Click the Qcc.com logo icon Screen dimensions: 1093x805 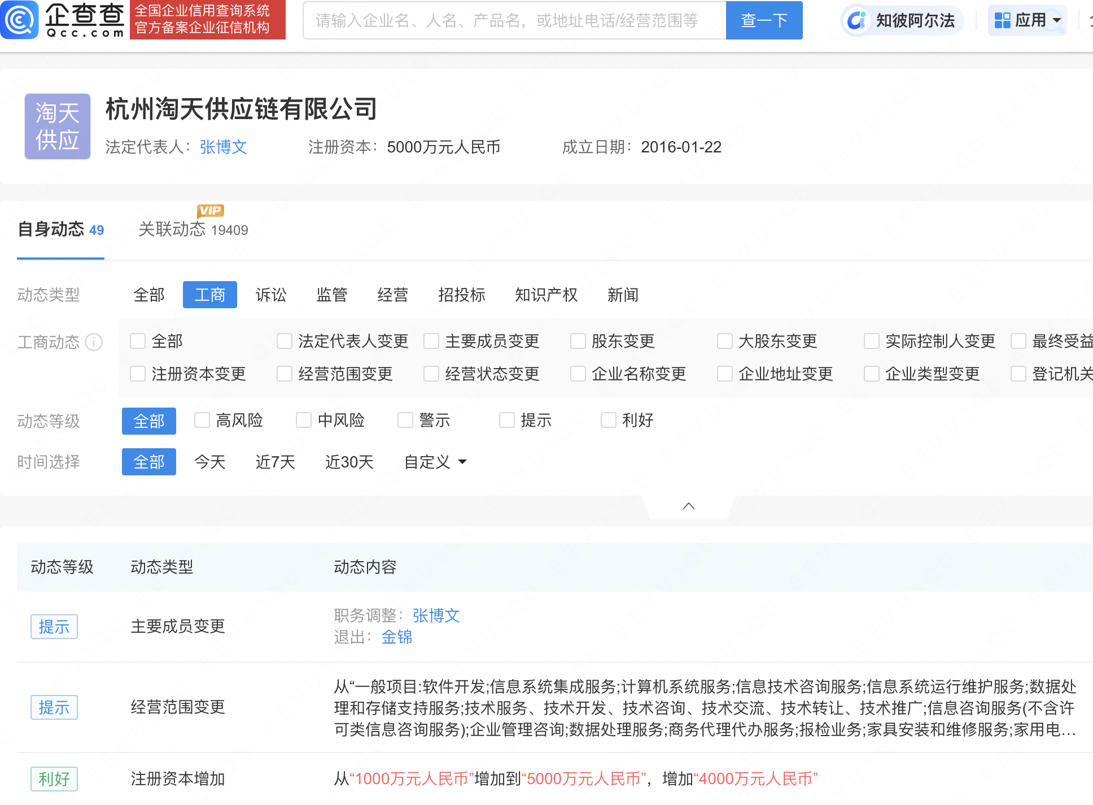click(20, 20)
